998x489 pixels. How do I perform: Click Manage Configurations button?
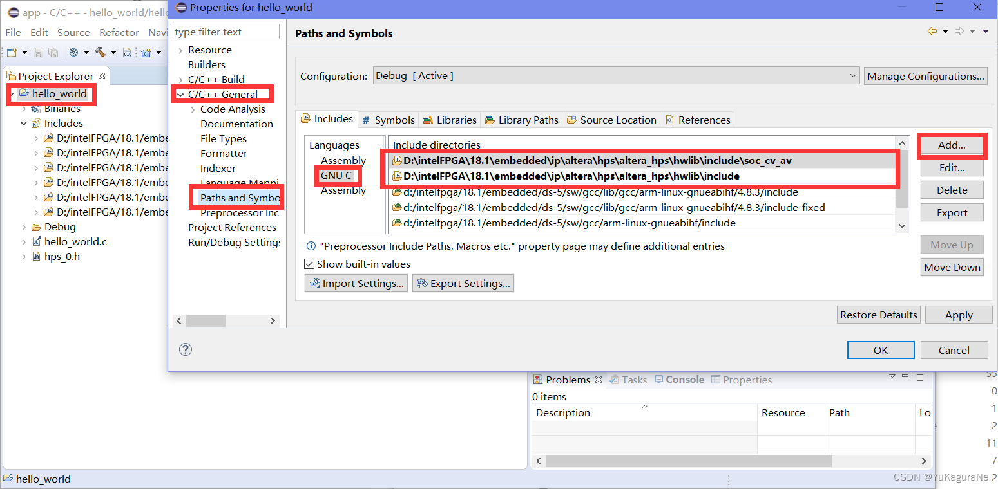click(926, 76)
